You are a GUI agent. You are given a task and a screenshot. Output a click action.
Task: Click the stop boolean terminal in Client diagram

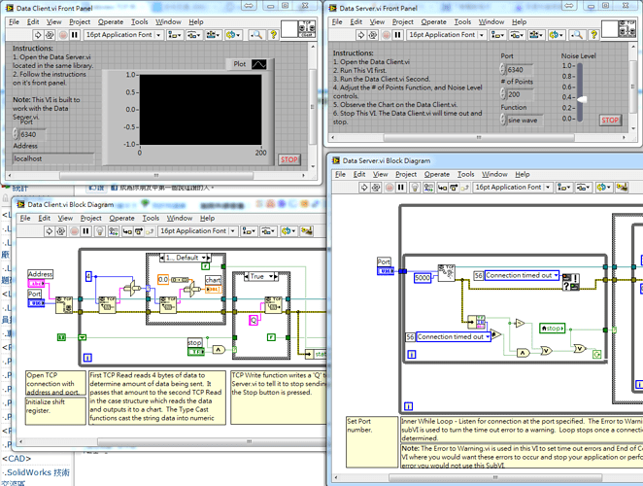click(x=195, y=351)
